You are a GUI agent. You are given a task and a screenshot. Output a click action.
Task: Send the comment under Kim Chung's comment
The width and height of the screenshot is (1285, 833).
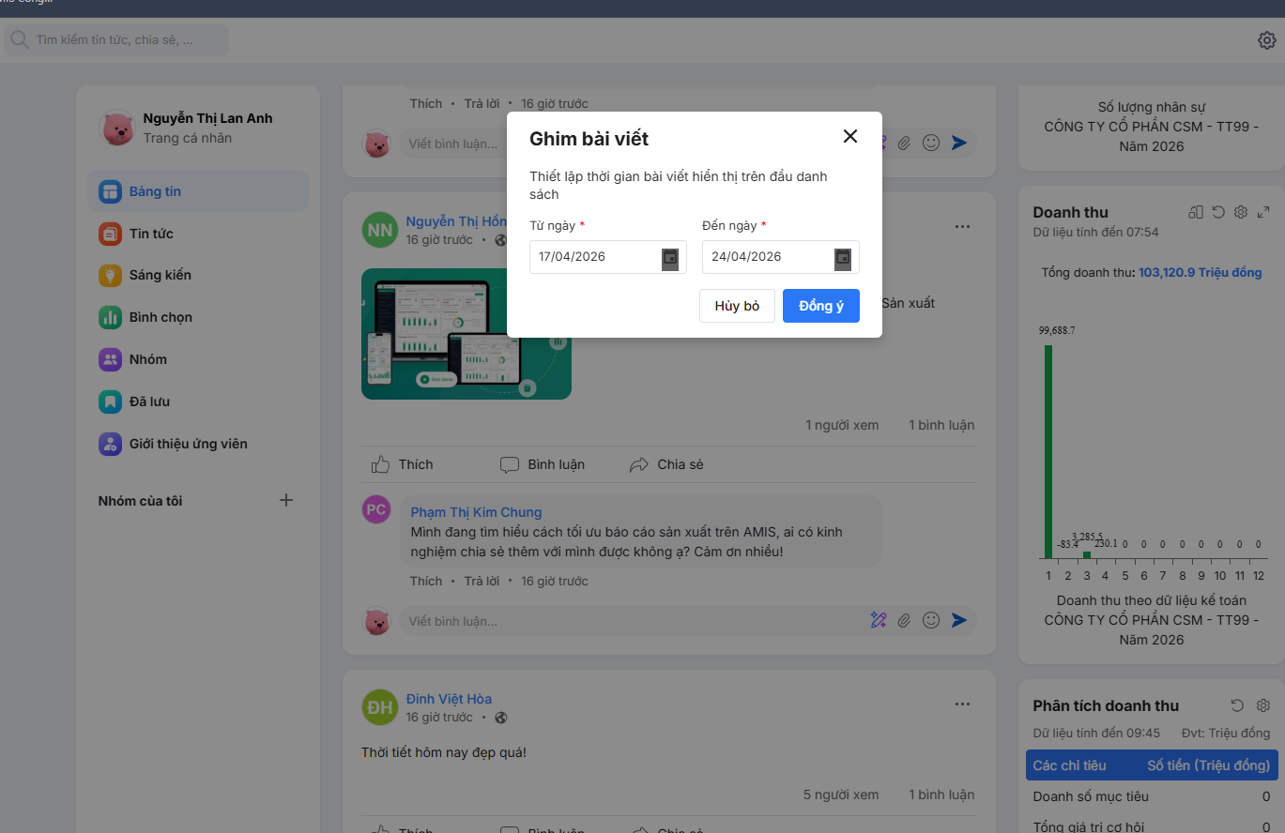pyautogui.click(x=958, y=620)
